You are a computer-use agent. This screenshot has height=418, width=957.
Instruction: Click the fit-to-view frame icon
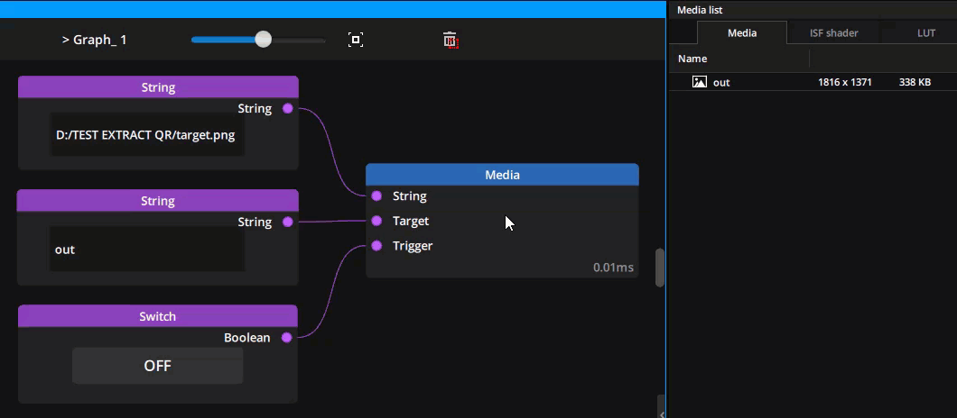(x=356, y=40)
